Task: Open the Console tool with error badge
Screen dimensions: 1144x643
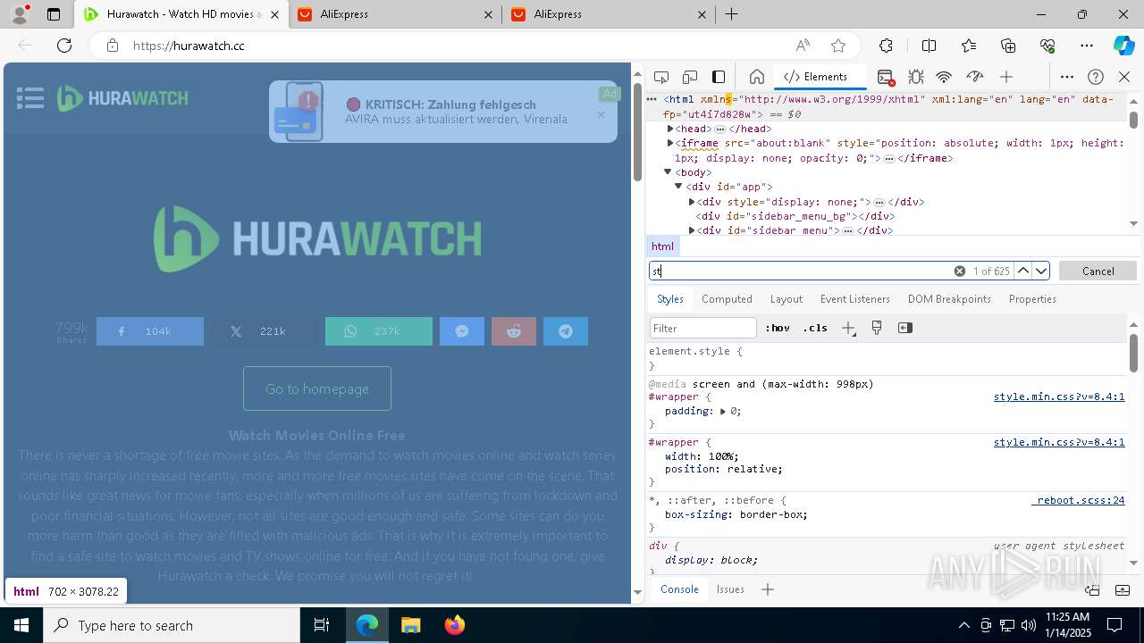Action: tap(886, 77)
